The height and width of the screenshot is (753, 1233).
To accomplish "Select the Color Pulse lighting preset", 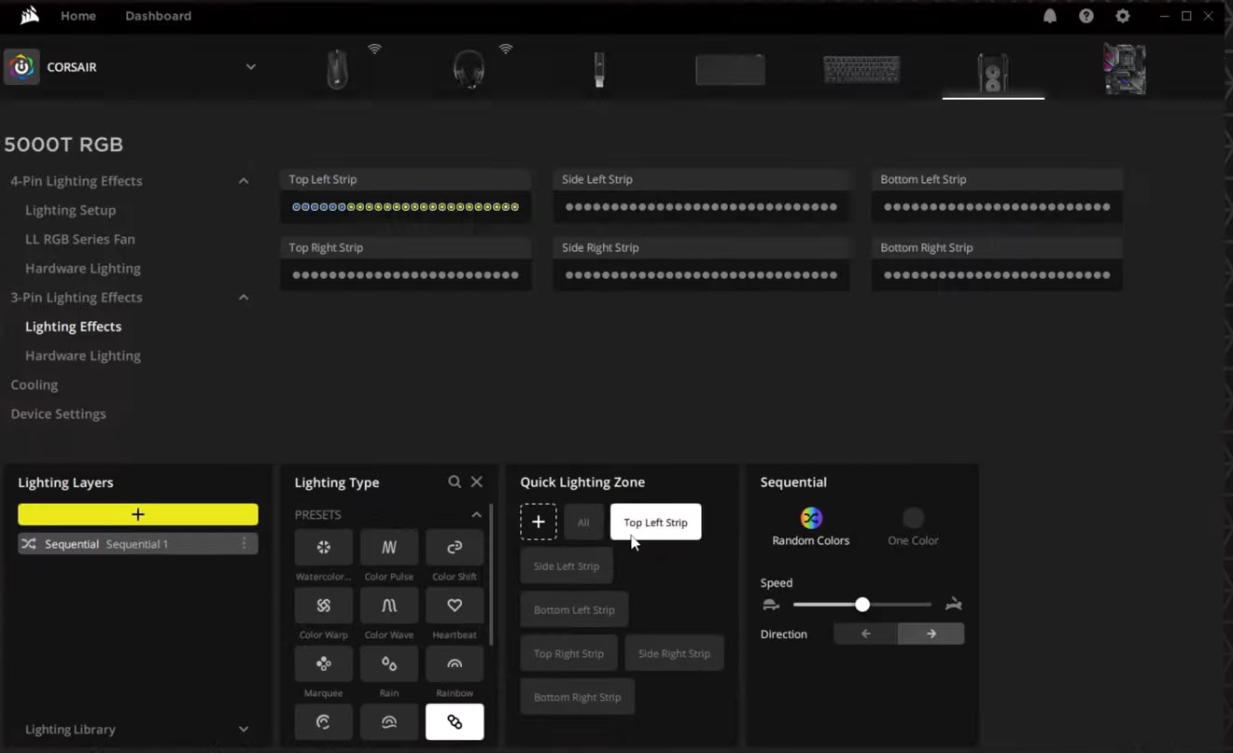I will pos(388,547).
